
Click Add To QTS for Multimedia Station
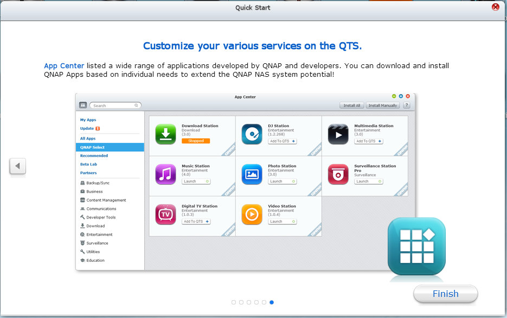[x=369, y=141]
